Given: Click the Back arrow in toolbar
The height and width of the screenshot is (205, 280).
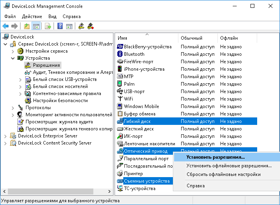Looking at the screenshot, I should coord(6,26).
